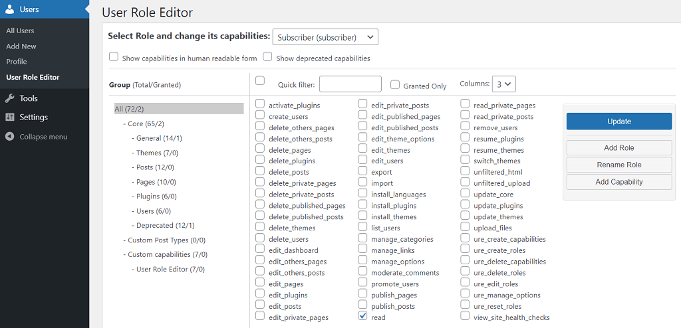Check the delete_users capability
Screen dimensions: 681x328
[260, 238]
